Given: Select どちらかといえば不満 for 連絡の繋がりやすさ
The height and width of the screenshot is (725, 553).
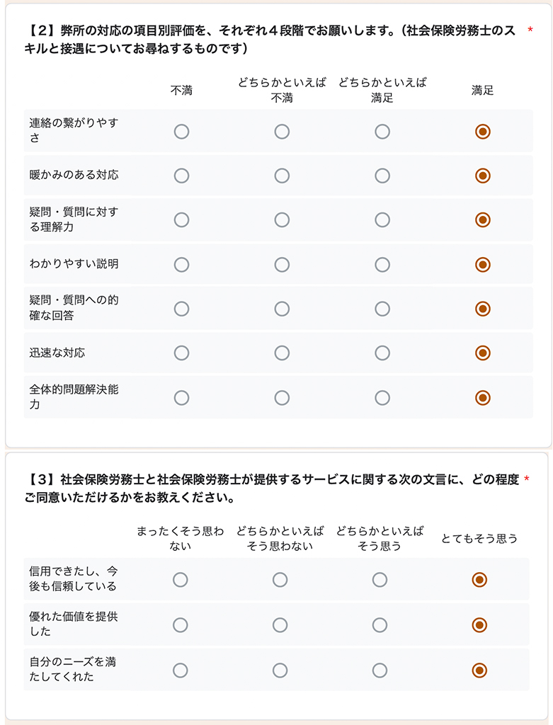Looking at the screenshot, I should click(282, 132).
